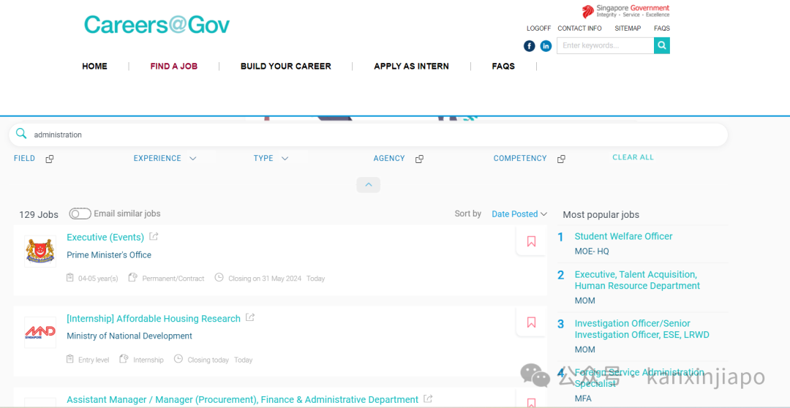Open the Date Posted sort dropdown
This screenshot has height=408, width=790.
coord(519,214)
